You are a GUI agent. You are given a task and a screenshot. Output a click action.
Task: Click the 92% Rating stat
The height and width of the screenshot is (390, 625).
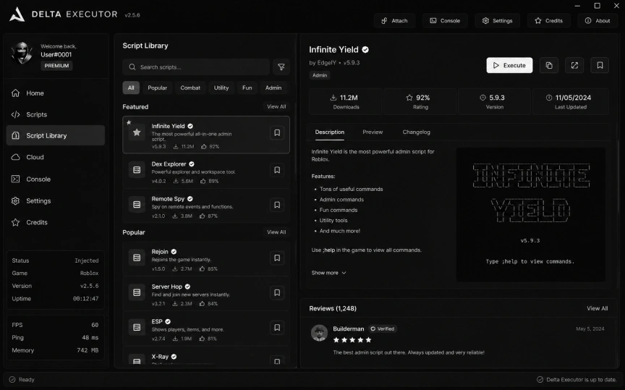[420, 101]
